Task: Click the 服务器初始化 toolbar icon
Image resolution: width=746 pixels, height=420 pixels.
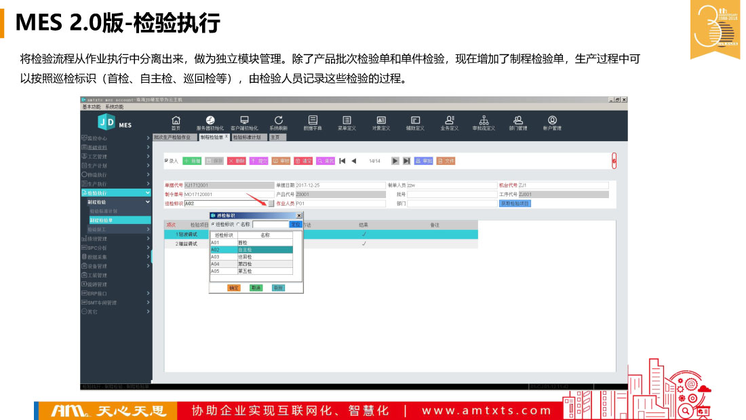Action: click(x=210, y=121)
